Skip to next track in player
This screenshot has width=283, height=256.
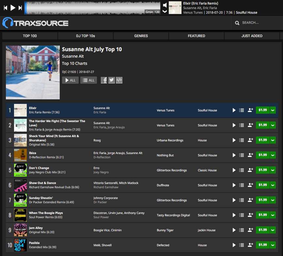[x=20, y=8]
